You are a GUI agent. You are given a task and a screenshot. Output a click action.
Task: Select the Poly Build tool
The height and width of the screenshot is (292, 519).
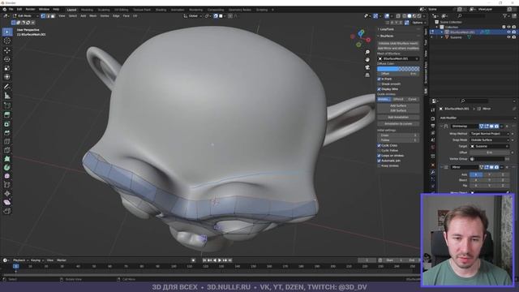tap(7, 159)
